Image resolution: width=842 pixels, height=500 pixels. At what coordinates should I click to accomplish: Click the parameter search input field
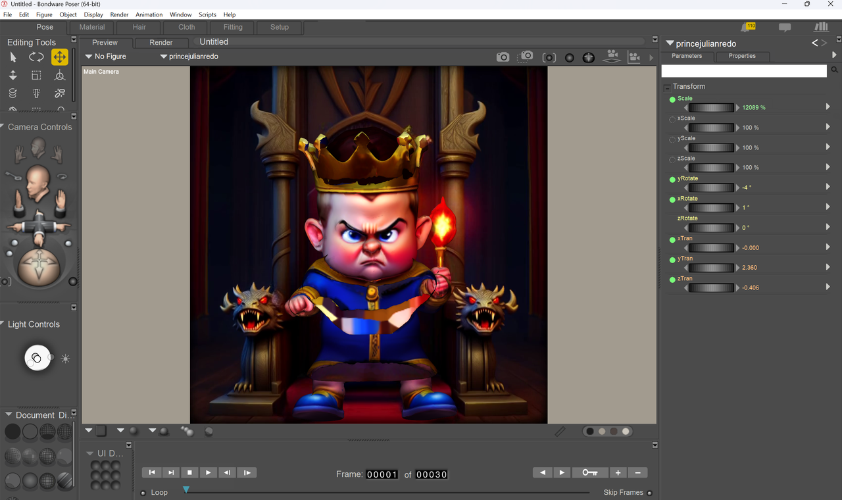[744, 70]
